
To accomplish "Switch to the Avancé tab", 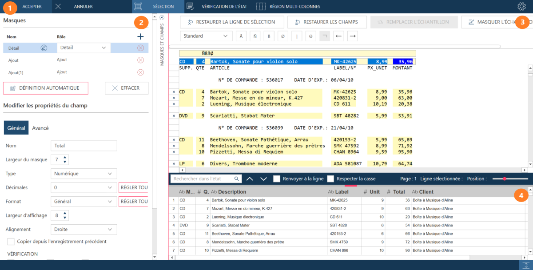I will (x=40, y=128).
